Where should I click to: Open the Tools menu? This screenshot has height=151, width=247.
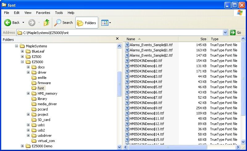point(59,13)
